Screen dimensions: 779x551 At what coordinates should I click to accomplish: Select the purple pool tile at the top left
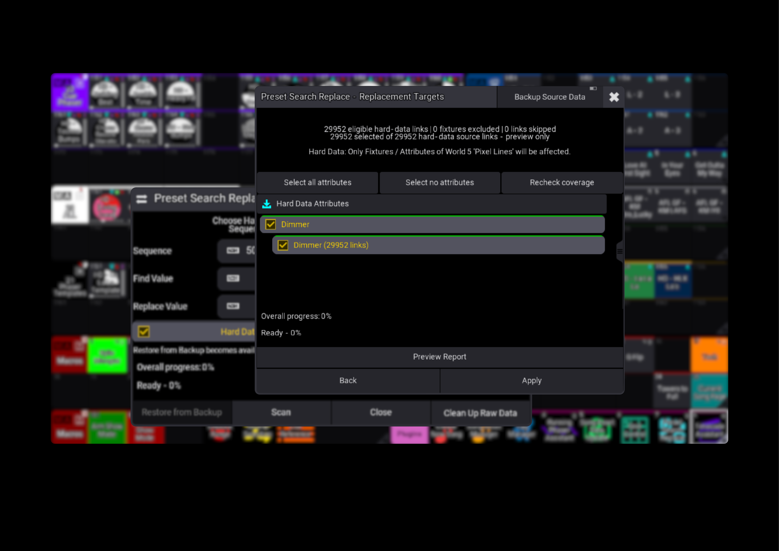coord(69,92)
